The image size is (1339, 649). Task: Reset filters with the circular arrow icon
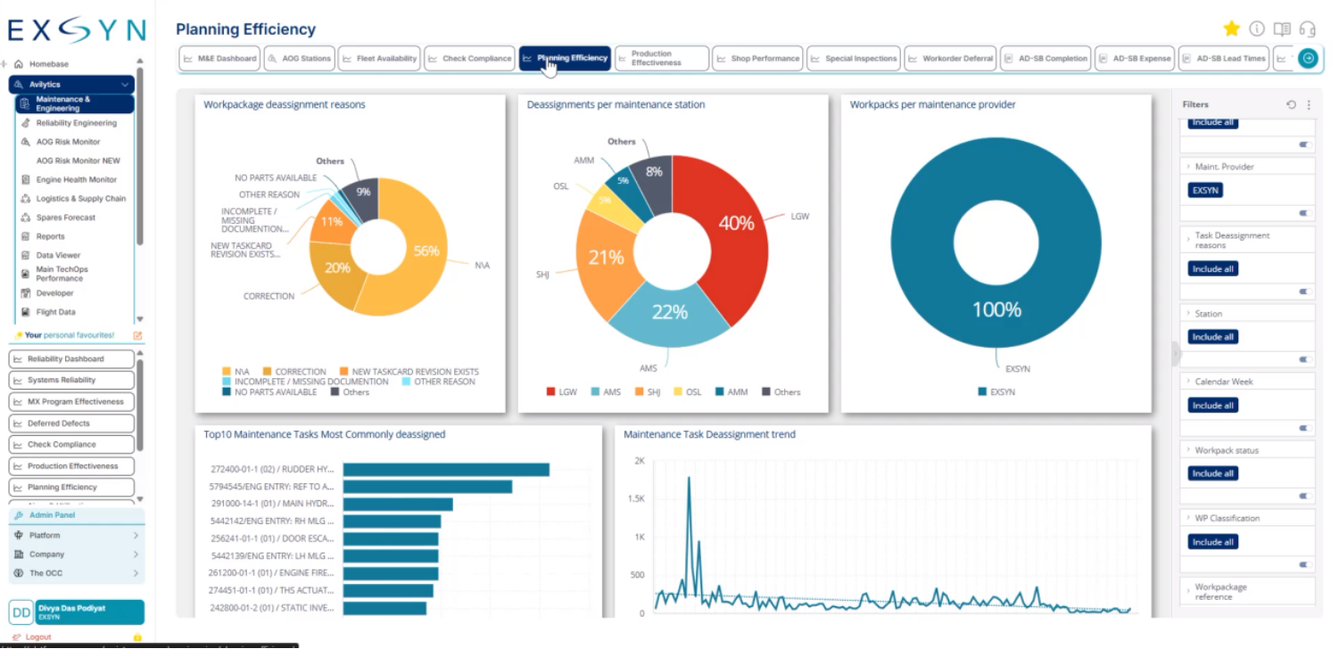pyautogui.click(x=1291, y=104)
